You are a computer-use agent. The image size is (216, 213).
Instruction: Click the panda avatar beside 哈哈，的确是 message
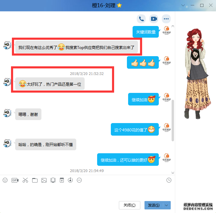[7, 143]
